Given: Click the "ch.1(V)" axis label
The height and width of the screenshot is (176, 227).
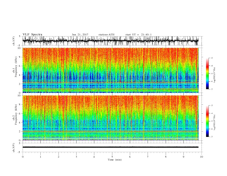Looking at the screenshot, I should coord(14,41).
